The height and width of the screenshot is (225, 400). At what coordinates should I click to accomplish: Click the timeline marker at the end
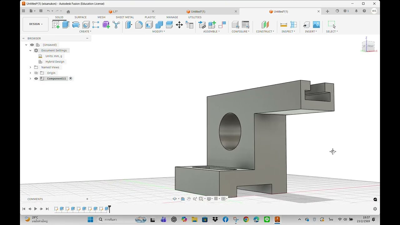click(x=109, y=208)
